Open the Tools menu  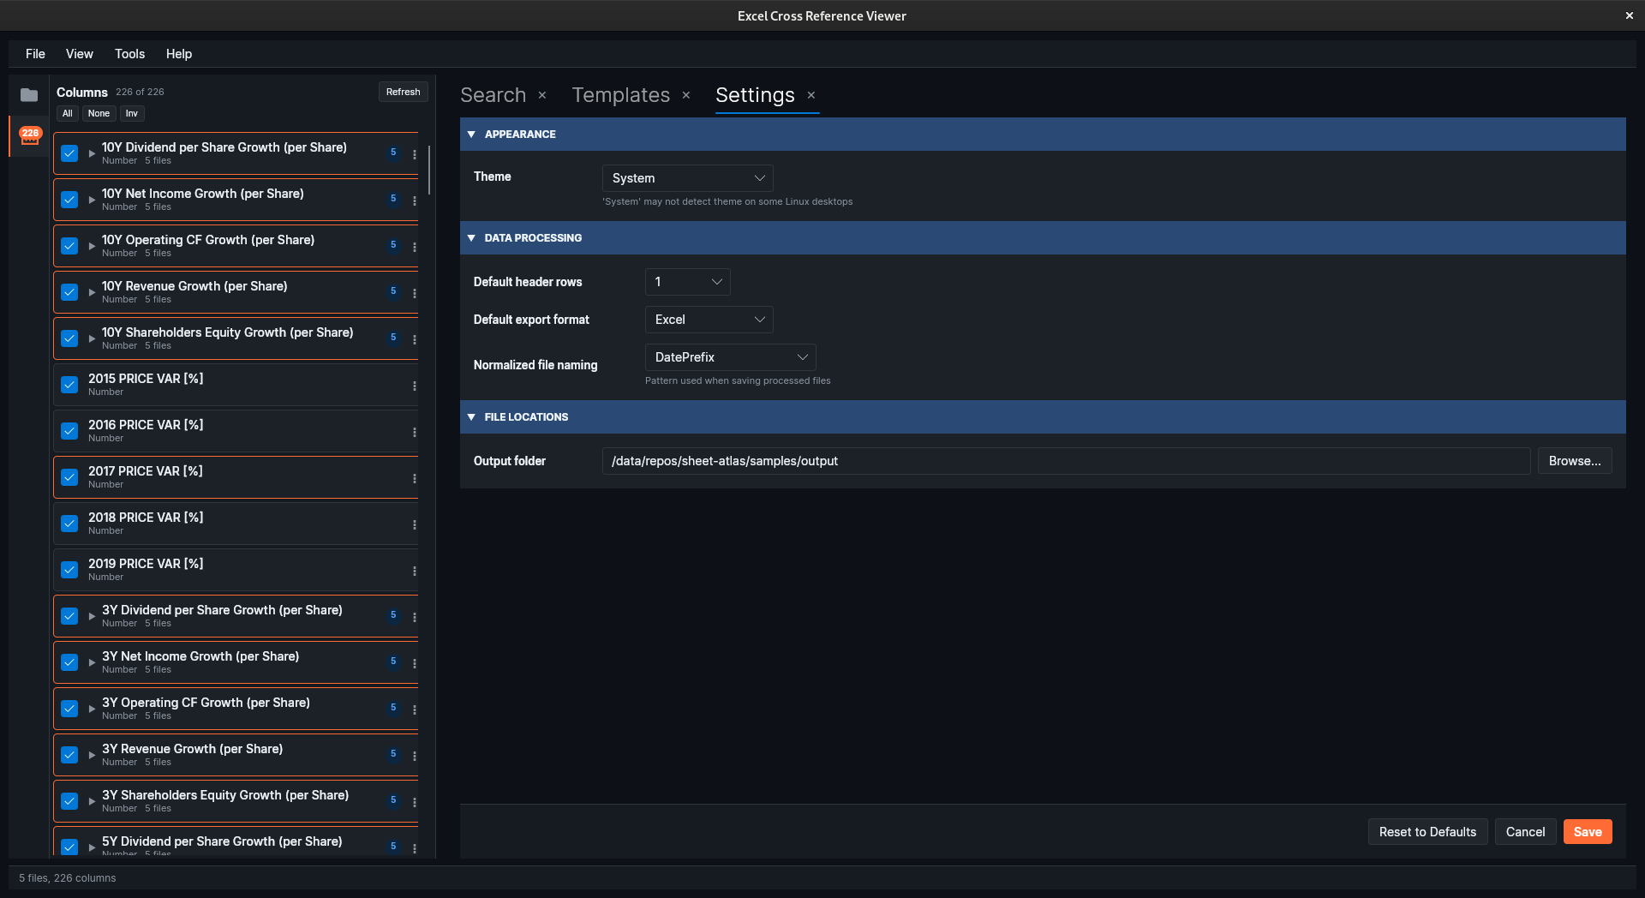129,53
